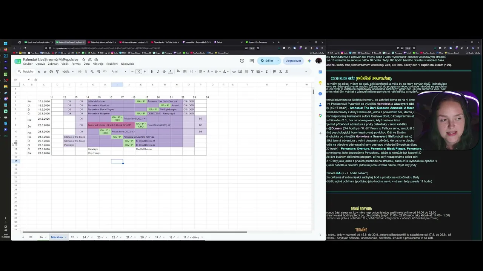483x271 pixels.
Task: Switch to the sheet tab 17 ✓ + dříve
Action: 191,238
